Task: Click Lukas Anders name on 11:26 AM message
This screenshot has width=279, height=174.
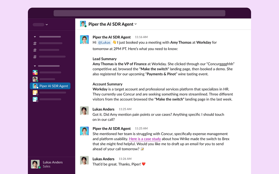Action: (x=104, y=159)
